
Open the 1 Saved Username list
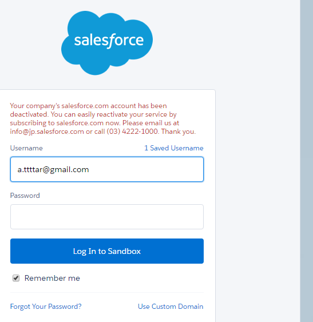pyautogui.click(x=173, y=148)
